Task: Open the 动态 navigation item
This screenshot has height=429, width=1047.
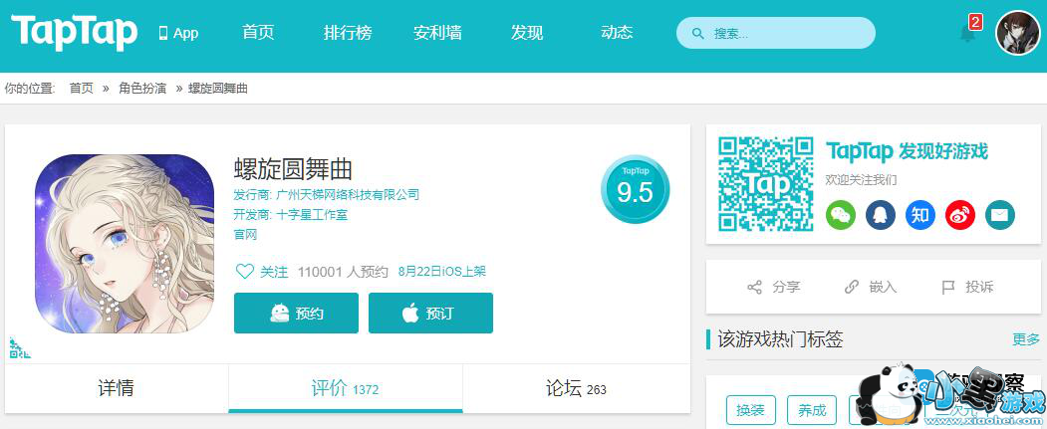Action: click(617, 33)
